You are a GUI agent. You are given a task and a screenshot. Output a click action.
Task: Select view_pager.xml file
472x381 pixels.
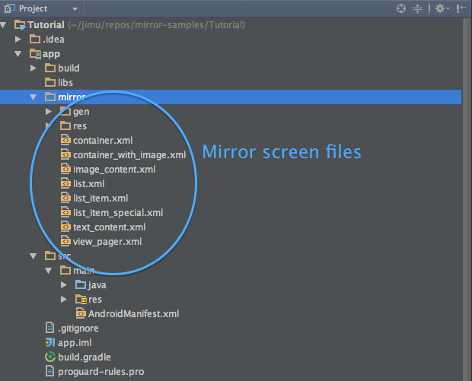click(107, 241)
